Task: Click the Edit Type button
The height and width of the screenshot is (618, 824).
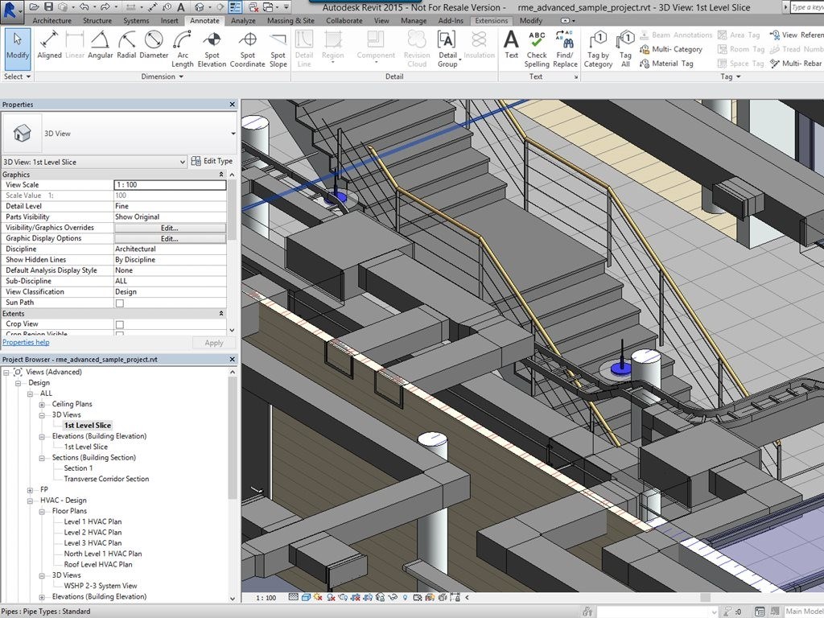Action: coord(212,160)
